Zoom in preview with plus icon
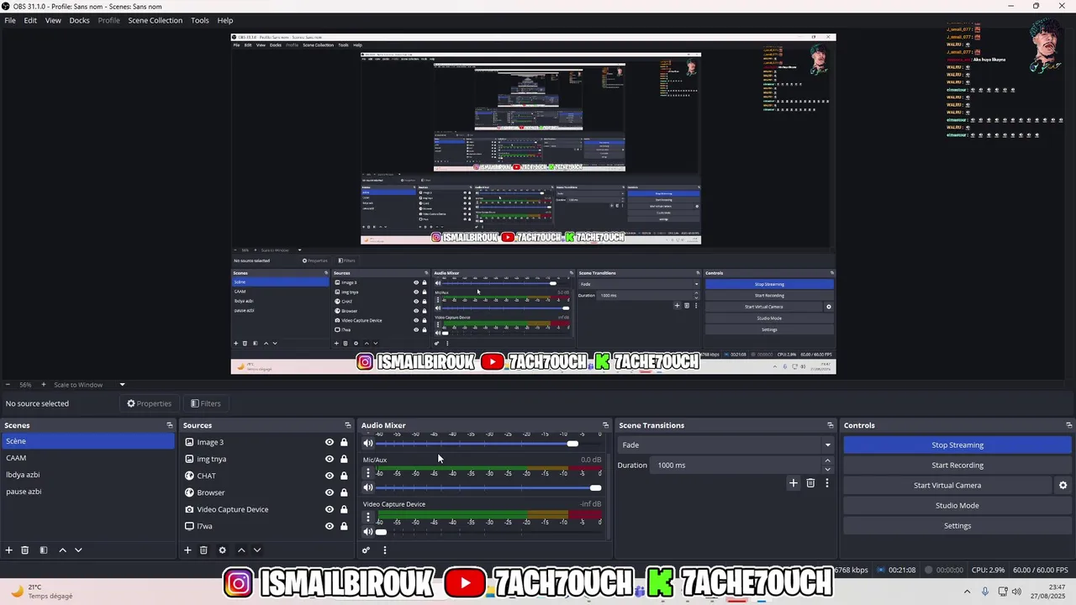1076x605 pixels. pyautogui.click(x=44, y=385)
